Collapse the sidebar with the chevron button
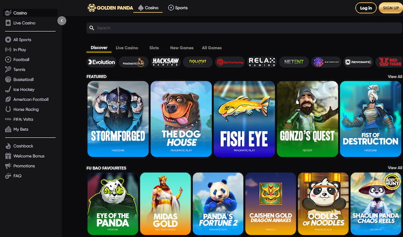Screen dimensions: 403x237 (62, 21)
